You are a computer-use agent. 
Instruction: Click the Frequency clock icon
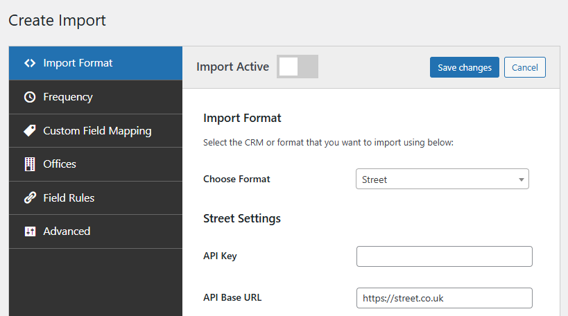pyautogui.click(x=29, y=97)
